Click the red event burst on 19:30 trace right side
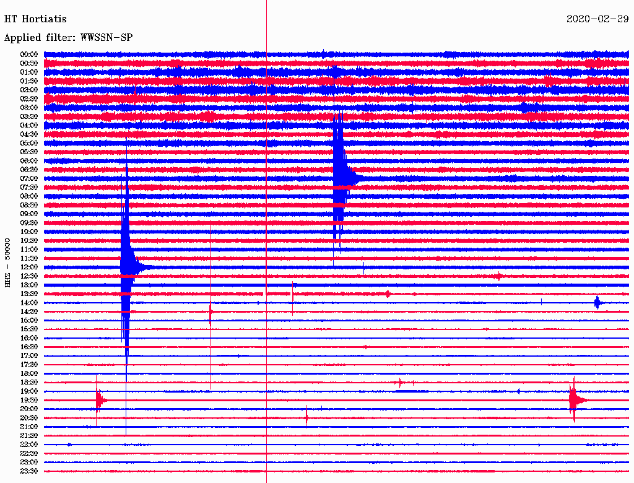 click(x=575, y=401)
